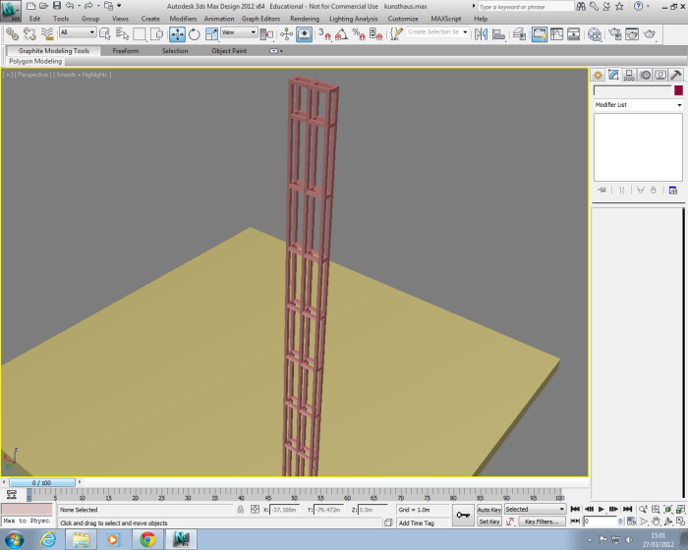Viewport: 688px width, 550px height.
Task: Toggle the Selection Lock padlock
Action: coord(241,510)
